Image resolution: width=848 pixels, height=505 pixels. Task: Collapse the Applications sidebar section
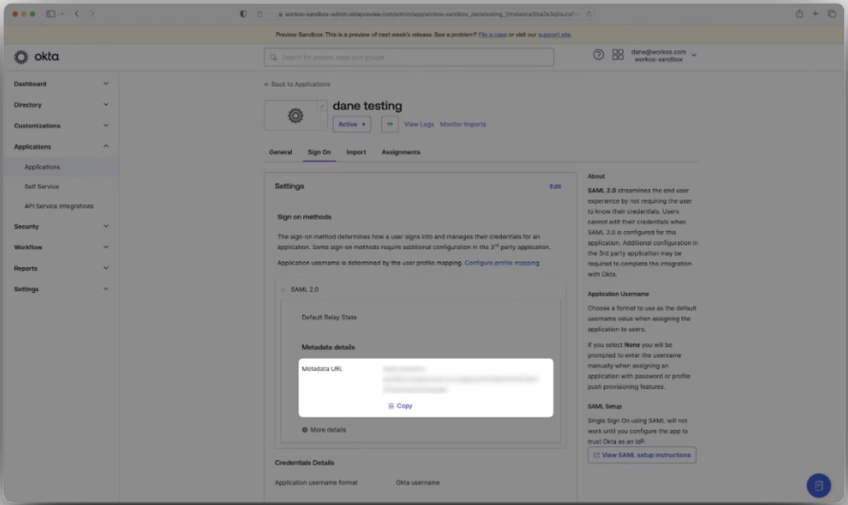[x=60, y=147]
